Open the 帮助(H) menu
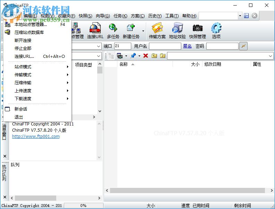This screenshot has width=275, height=209. coord(189,16)
